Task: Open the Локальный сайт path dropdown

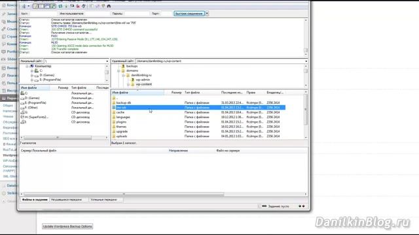Action: click(107, 61)
